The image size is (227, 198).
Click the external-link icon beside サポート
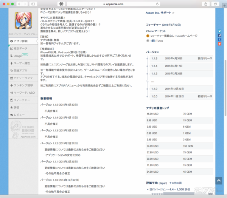173,13
